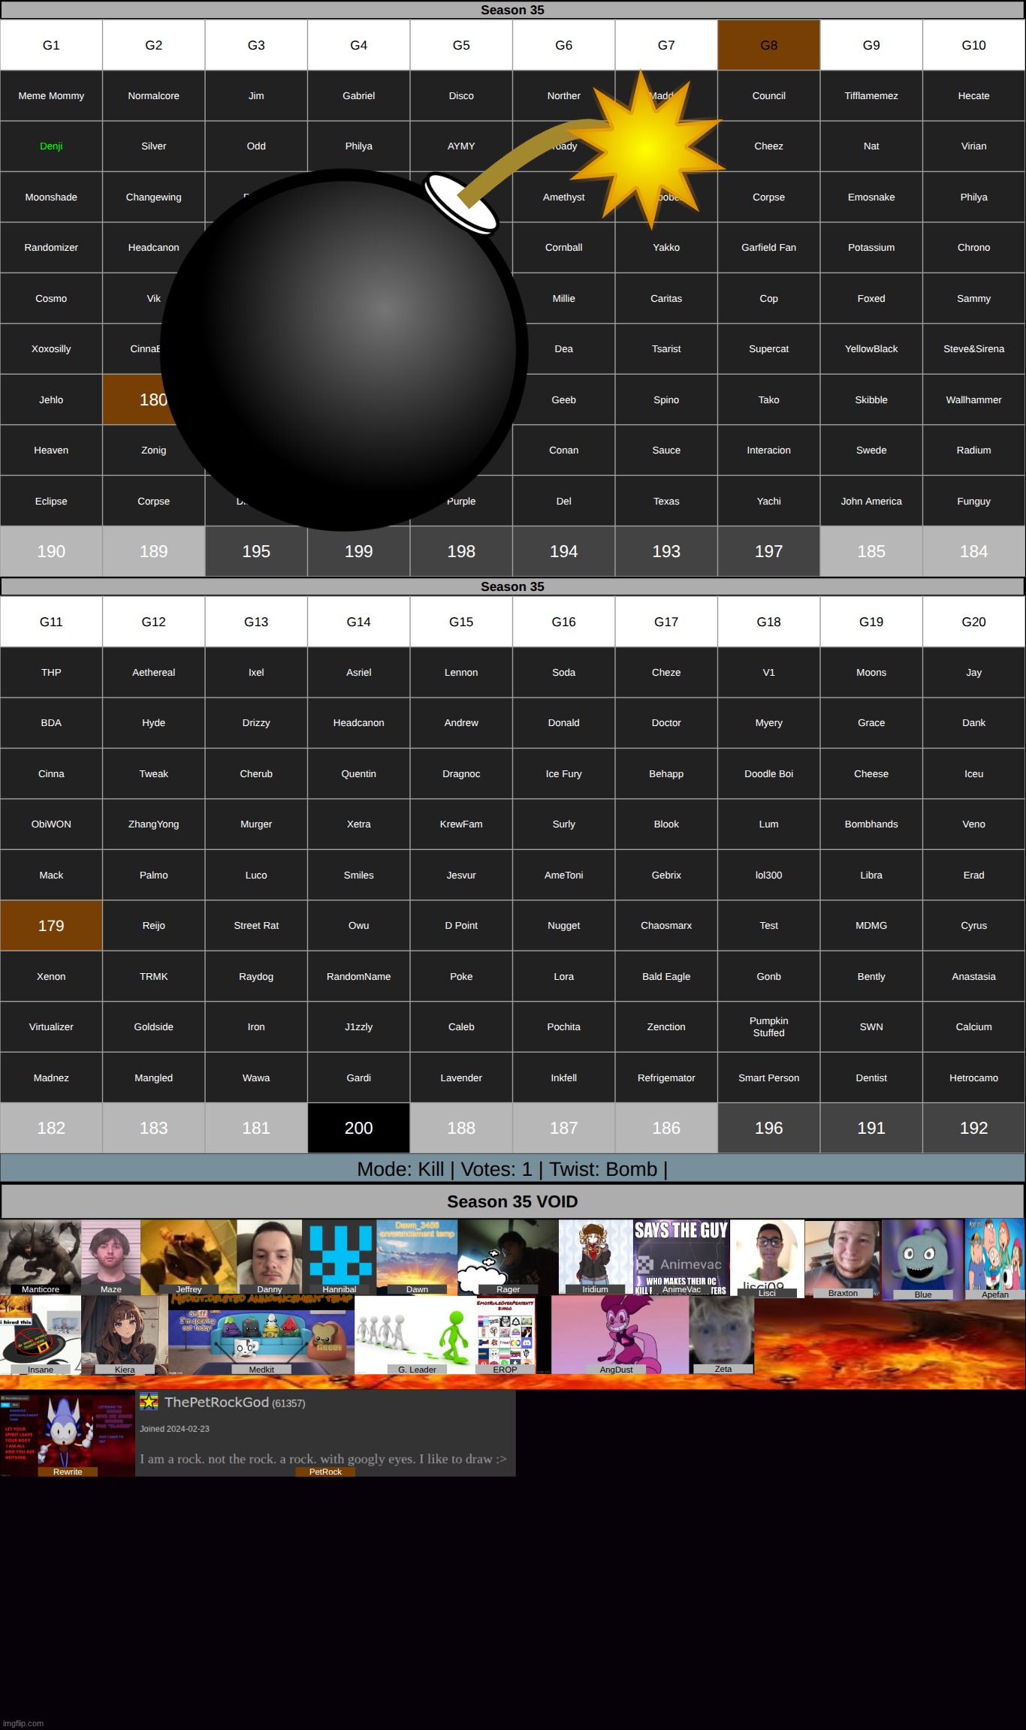Click the Hetrocamo cell
Viewport: 1026px width, 1730px height.
[x=973, y=1077]
